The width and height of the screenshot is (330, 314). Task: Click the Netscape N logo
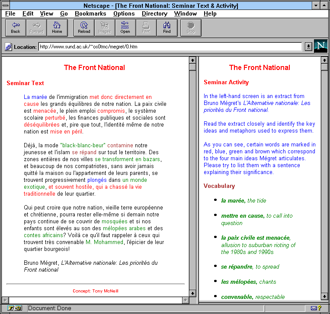click(x=320, y=46)
